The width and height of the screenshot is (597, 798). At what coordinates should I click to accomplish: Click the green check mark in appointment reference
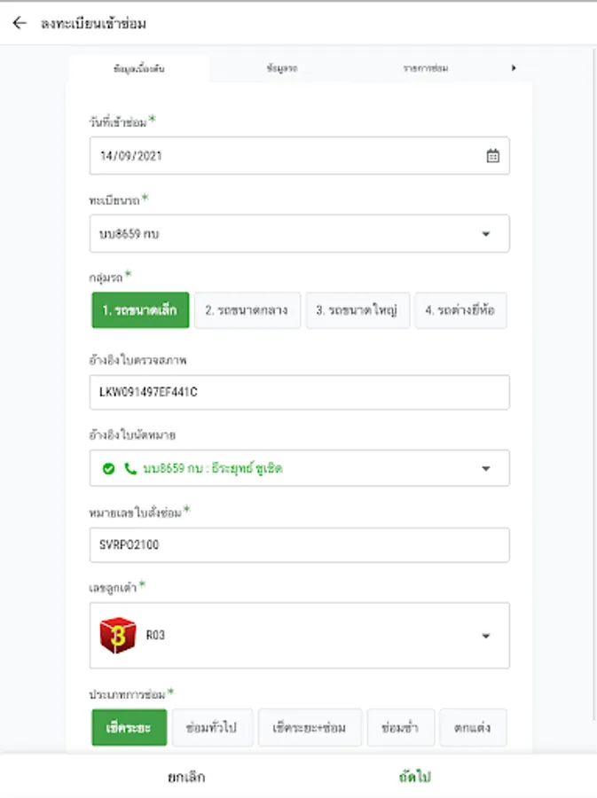(x=109, y=468)
